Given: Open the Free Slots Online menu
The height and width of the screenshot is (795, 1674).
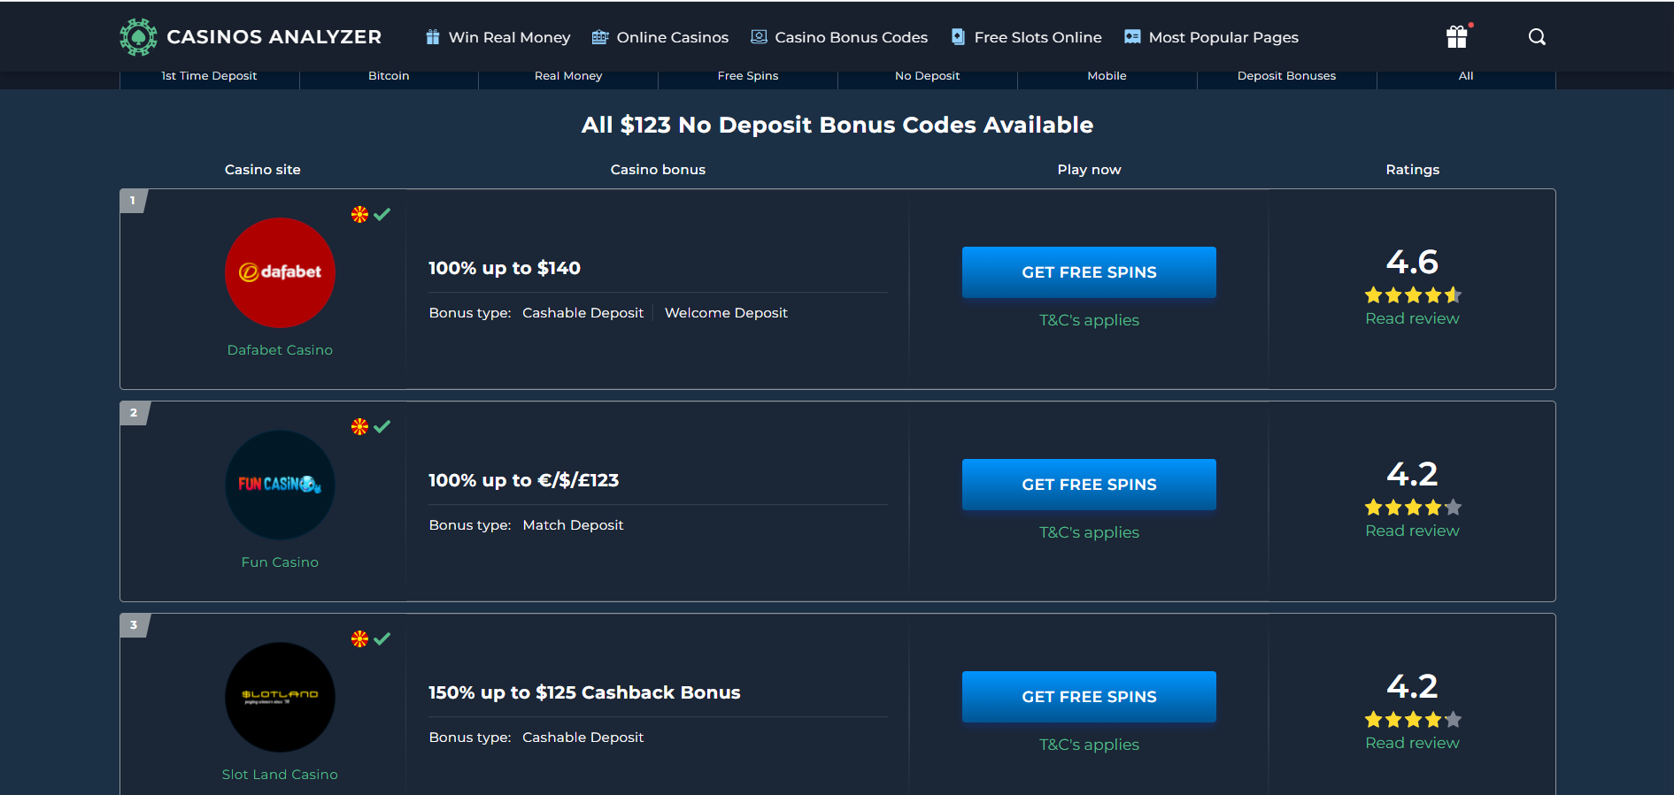Looking at the screenshot, I should click(x=1038, y=37).
